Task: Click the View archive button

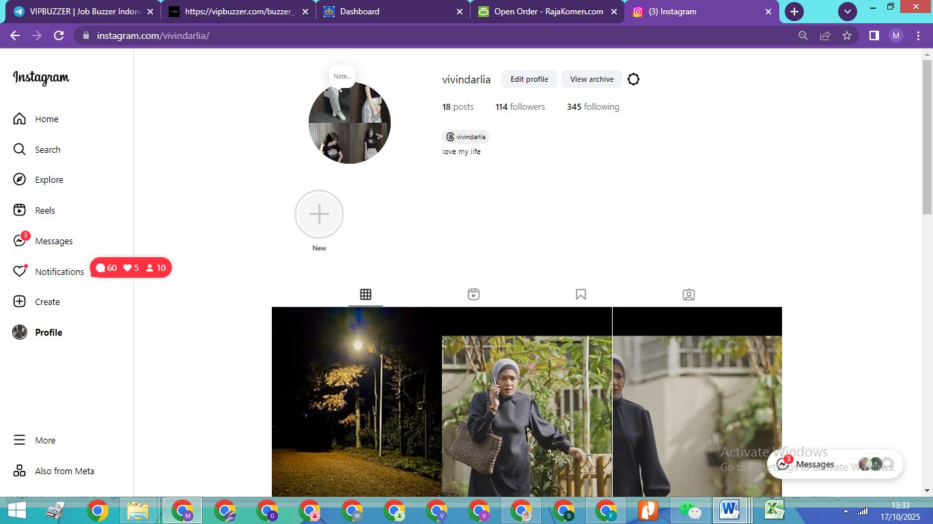Action: point(591,79)
